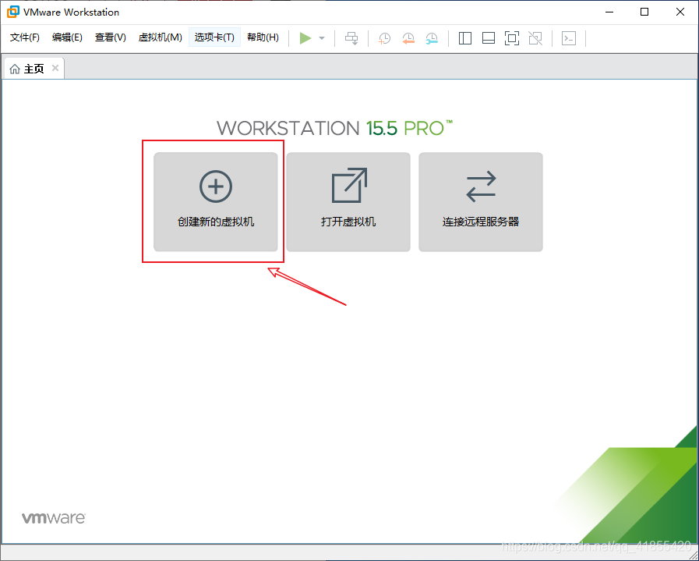Toggle the library sidebar panel icon
The image size is (699, 561).
pos(465,38)
